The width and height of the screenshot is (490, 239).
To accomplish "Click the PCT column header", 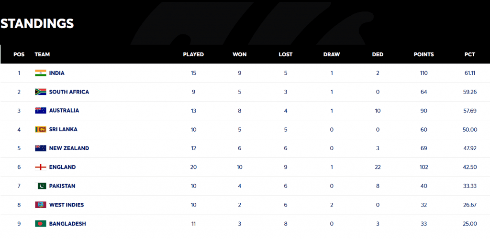I will click(469, 54).
